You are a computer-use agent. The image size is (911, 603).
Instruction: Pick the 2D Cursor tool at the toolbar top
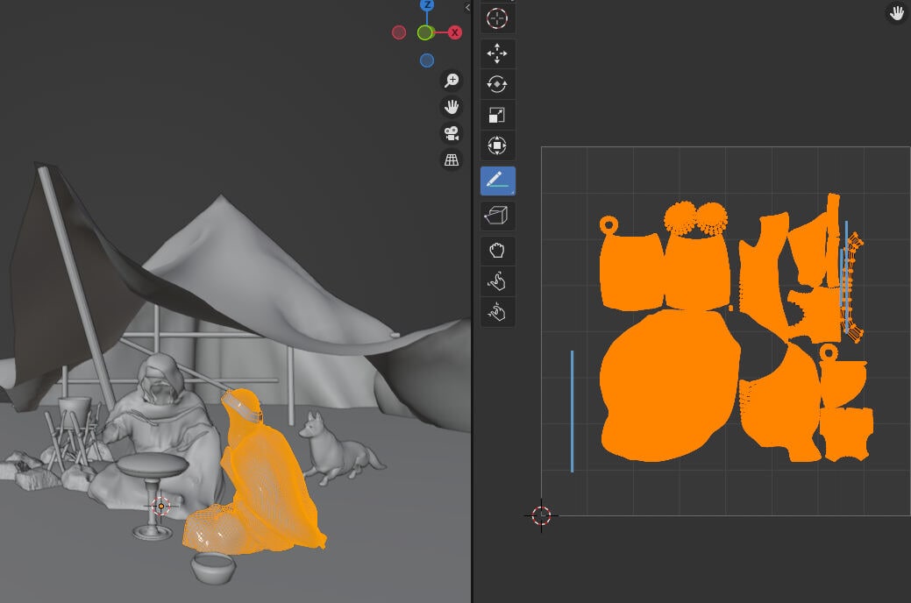[497, 17]
